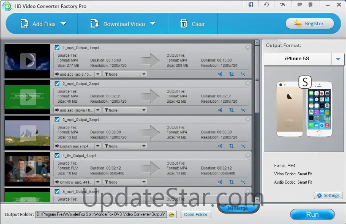Open the feedback chat bubble icon
Viewport: 346px width, 224px height.
pos(299,4)
